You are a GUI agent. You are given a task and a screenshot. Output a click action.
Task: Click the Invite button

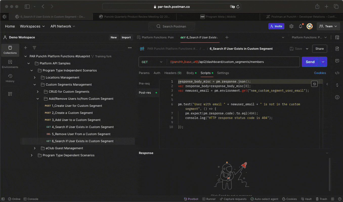(x=276, y=26)
